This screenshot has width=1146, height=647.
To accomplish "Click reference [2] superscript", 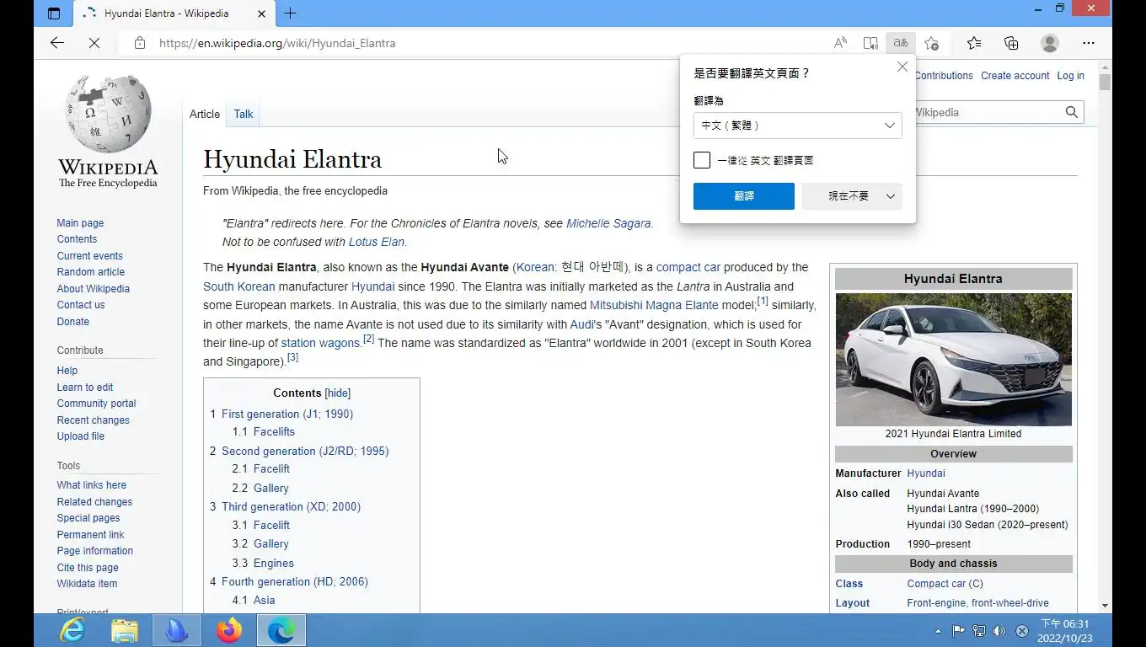I will tap(369, 339).
